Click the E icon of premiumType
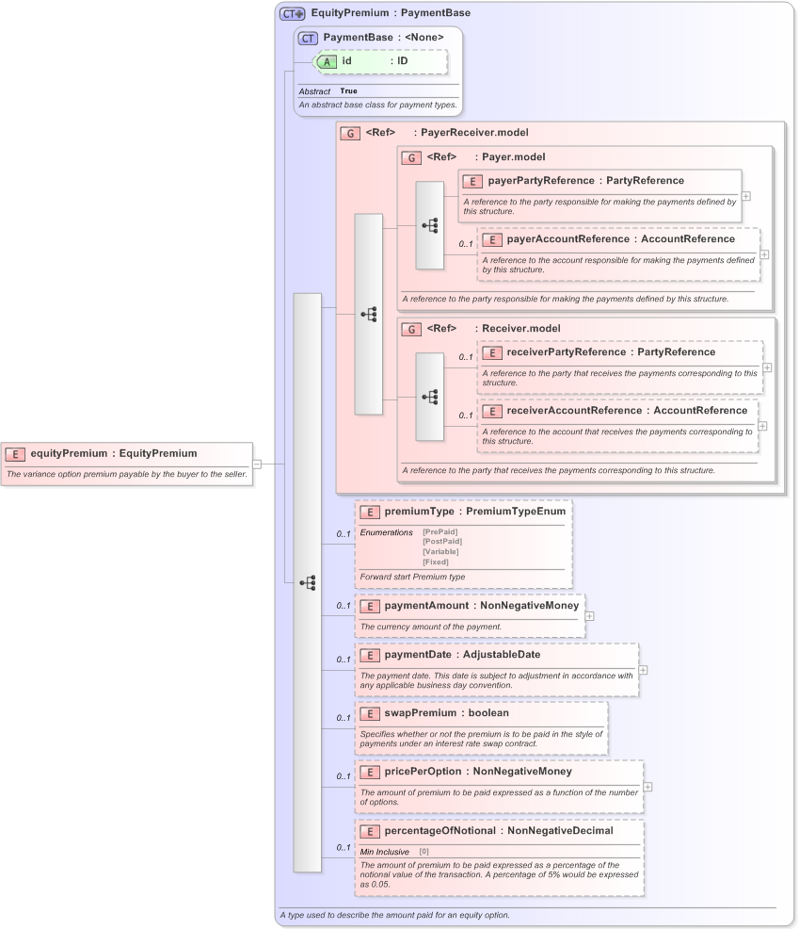This screenshot has width=799, height=929. [370, 512]
